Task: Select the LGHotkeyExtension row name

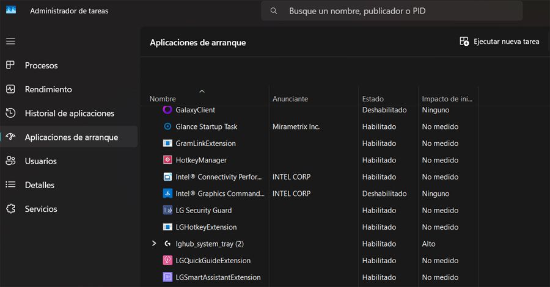Action: (206, 227)
